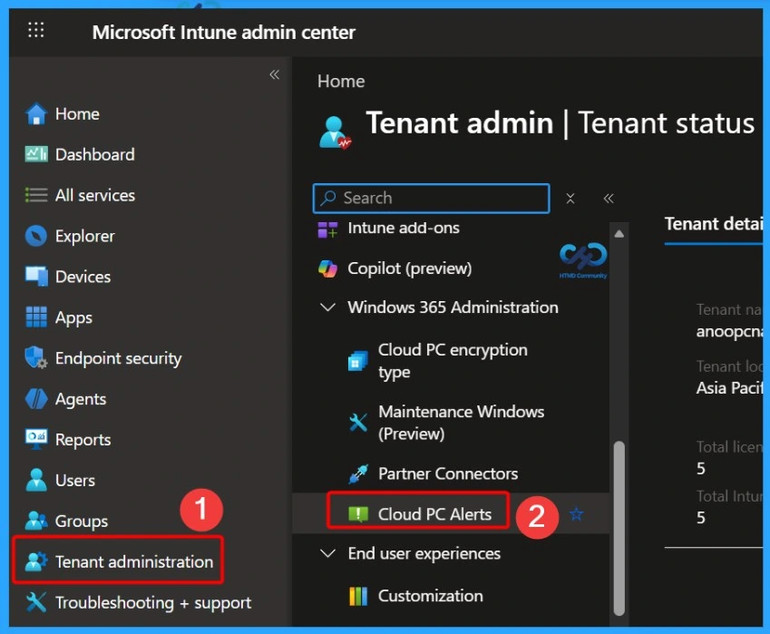This screenshot has height=634, width=770.
Task: Click the Cloud PC encryption type icon
Action: point(357,361)
